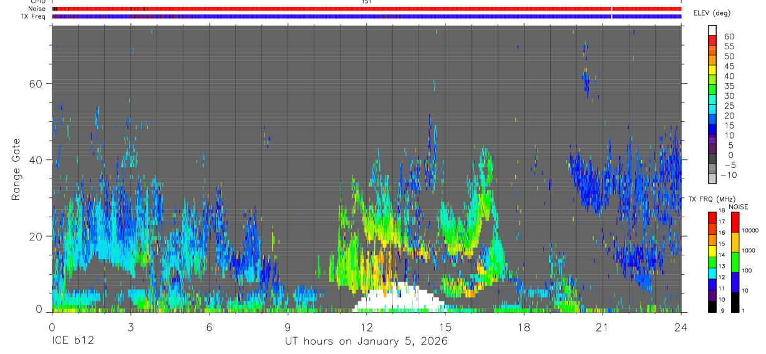Click the 1 value on NOISE colorbar

(744, 311)
